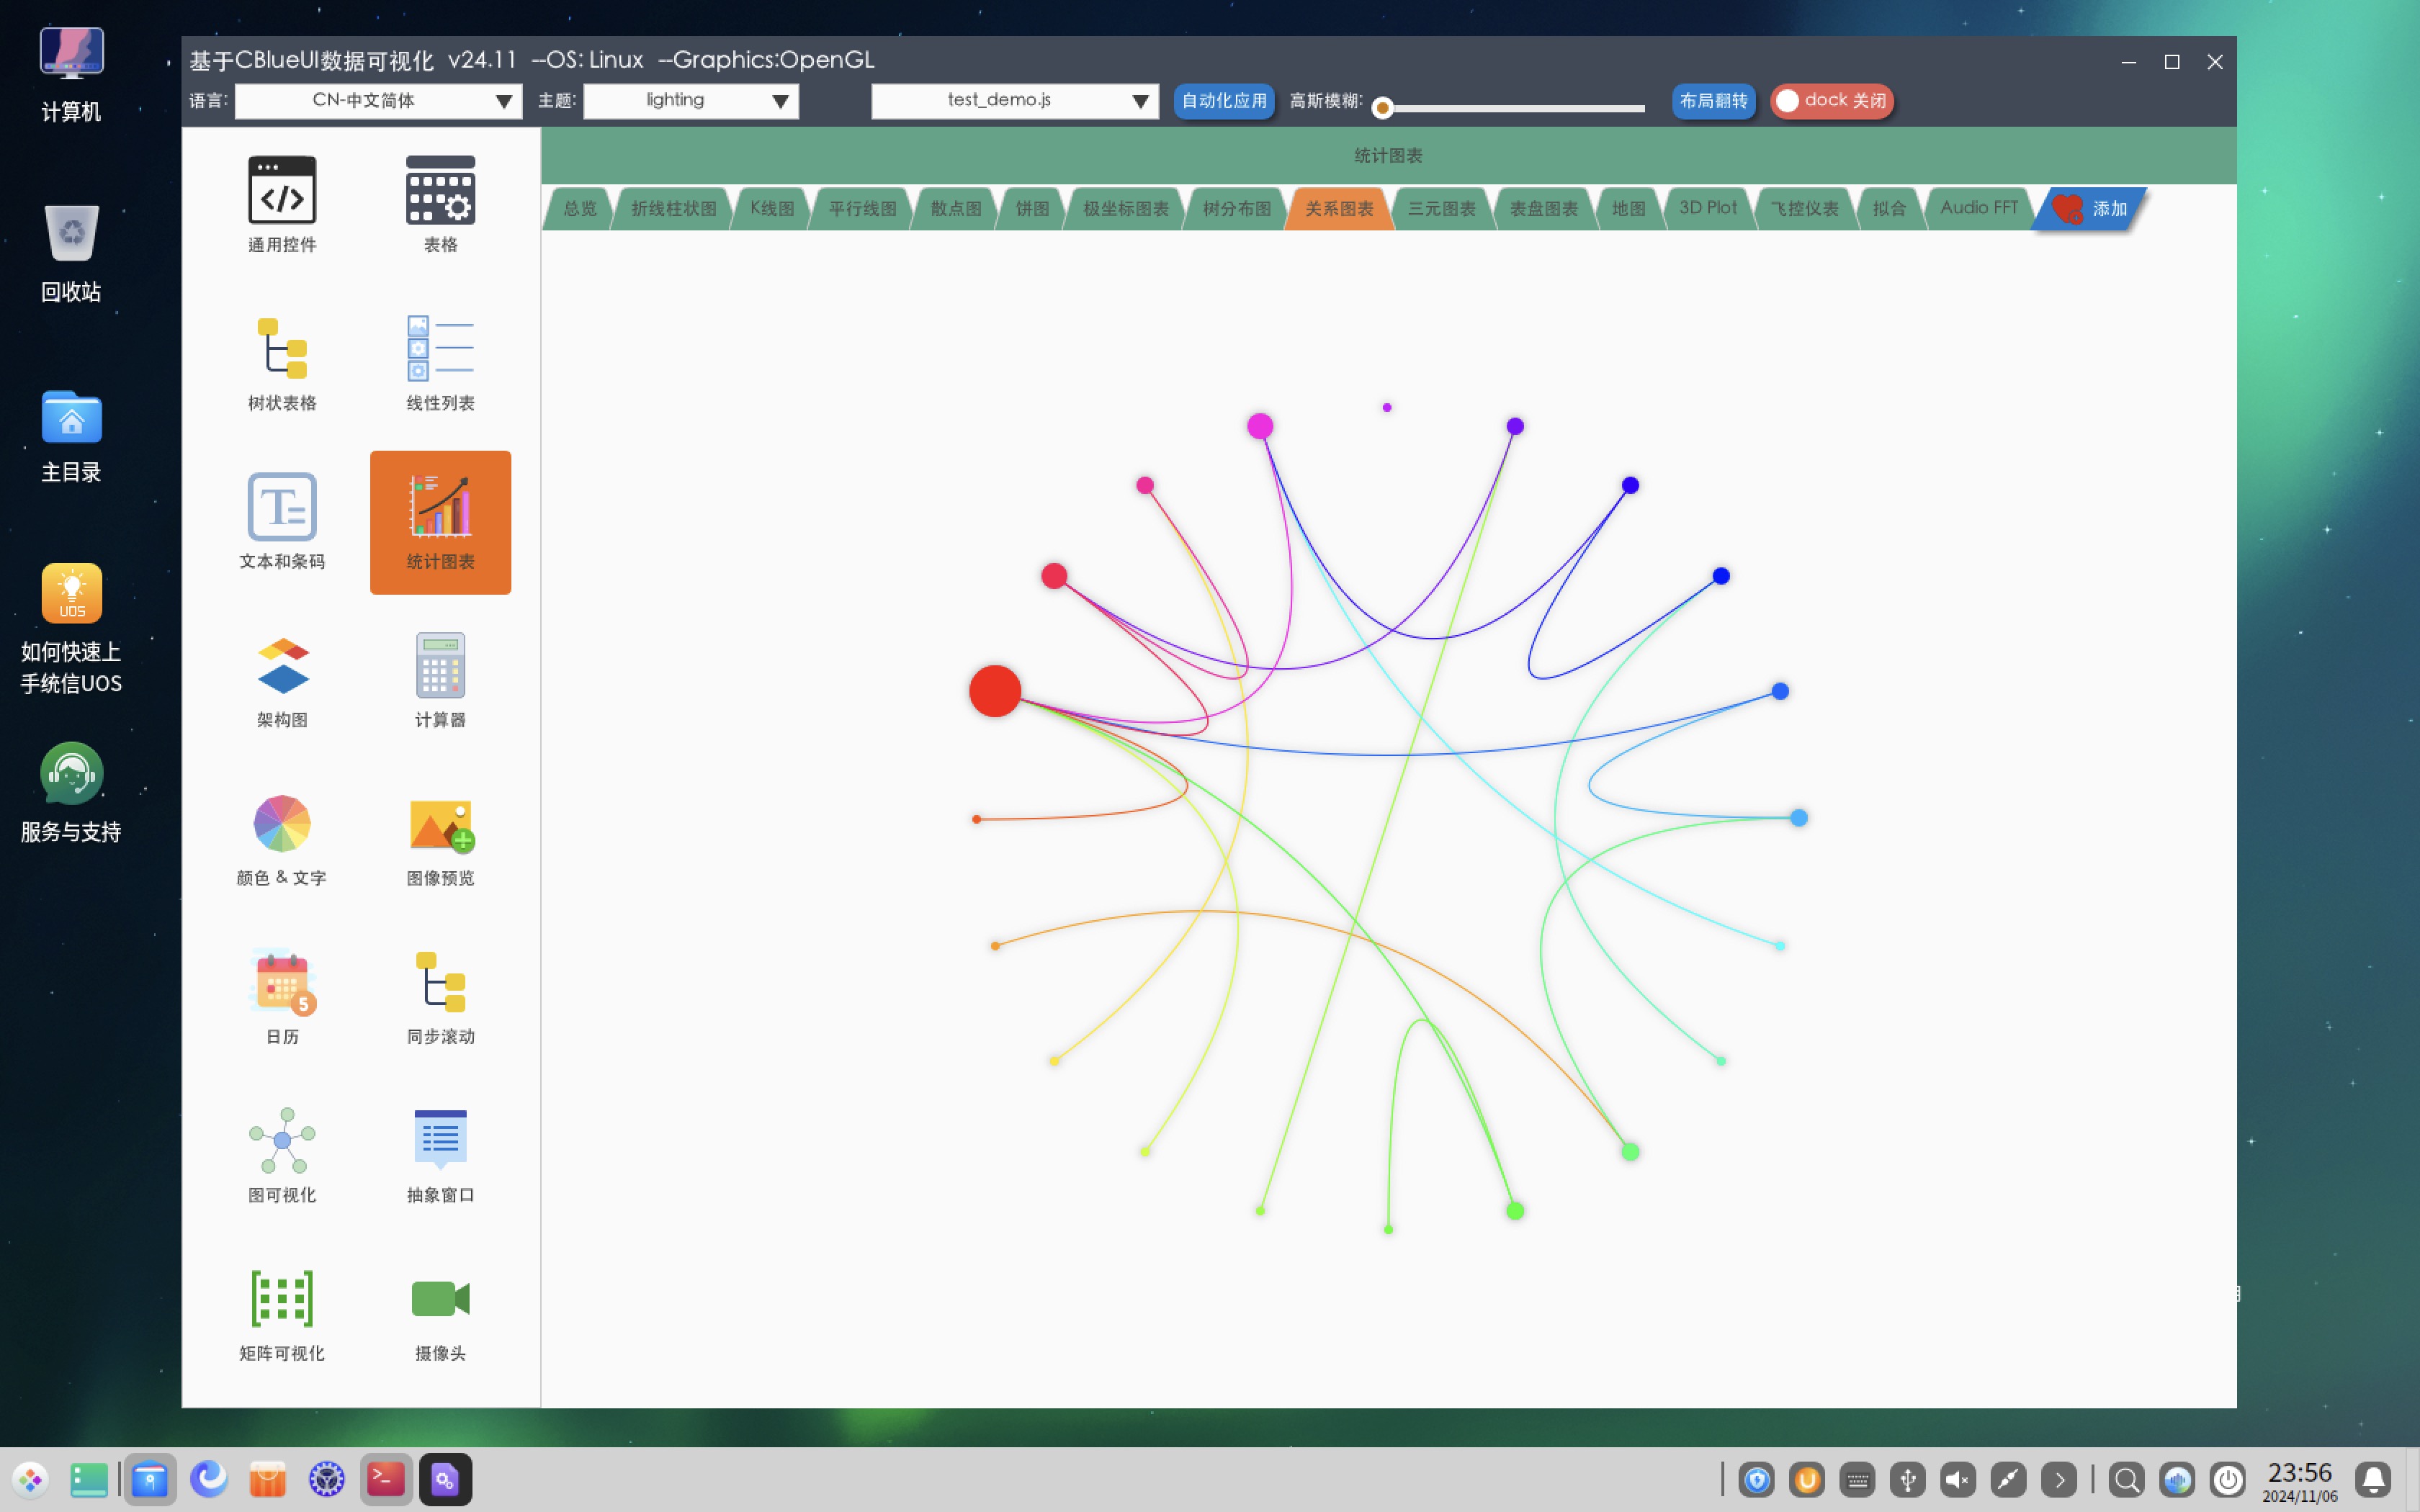Click the 高斯模糊 slider handle
This screenshot has height=1512, width=2420.
coord(1382,108)
